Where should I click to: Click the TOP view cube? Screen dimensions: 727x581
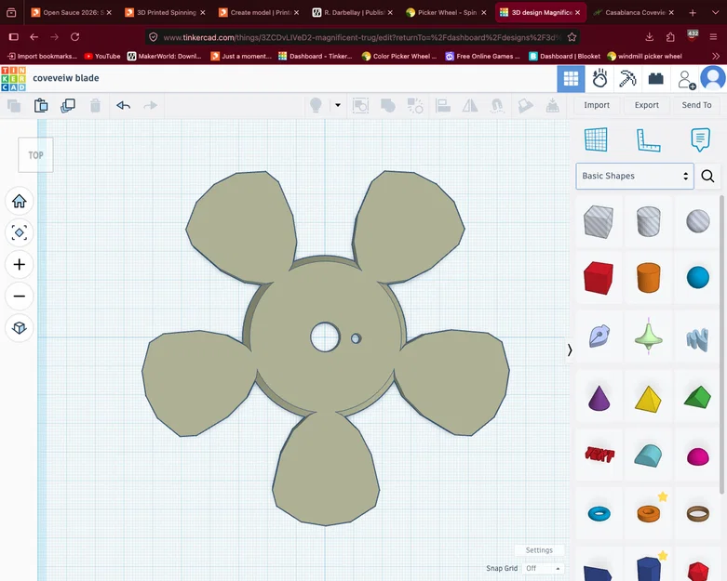pos(35,155)
